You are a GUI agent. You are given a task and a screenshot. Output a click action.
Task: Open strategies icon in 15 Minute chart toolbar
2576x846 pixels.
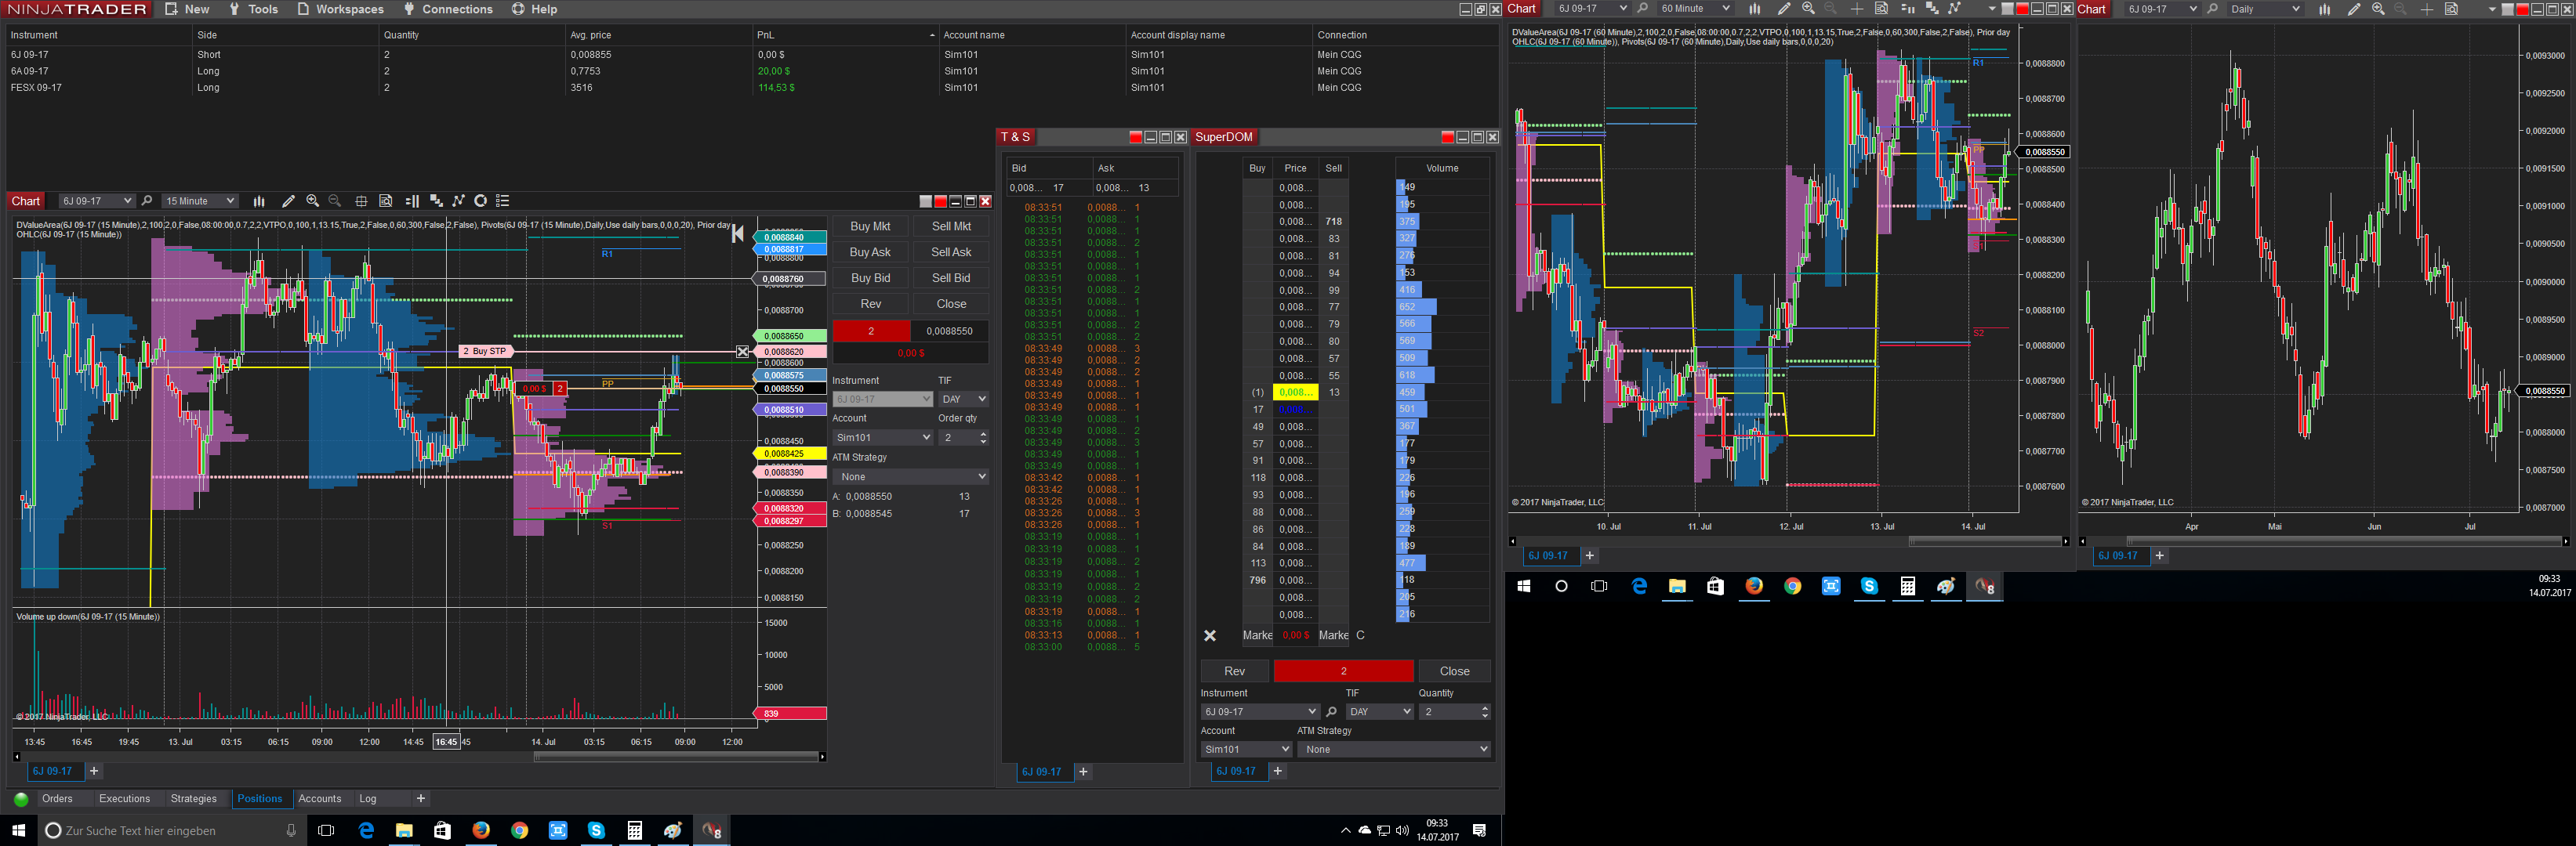tap(458, 201)
